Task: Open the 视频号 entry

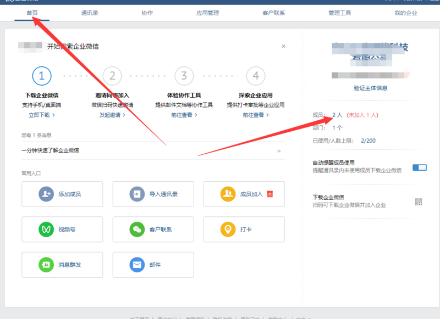Action: 62,230
